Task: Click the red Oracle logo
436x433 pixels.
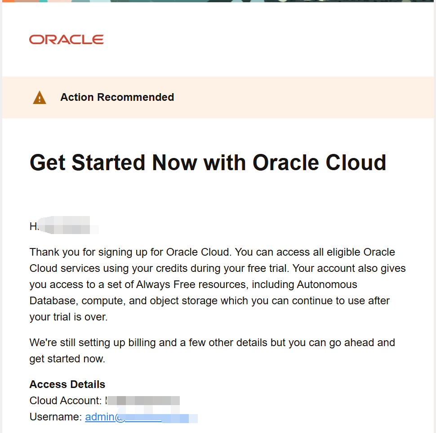Action: pos(67,40)
